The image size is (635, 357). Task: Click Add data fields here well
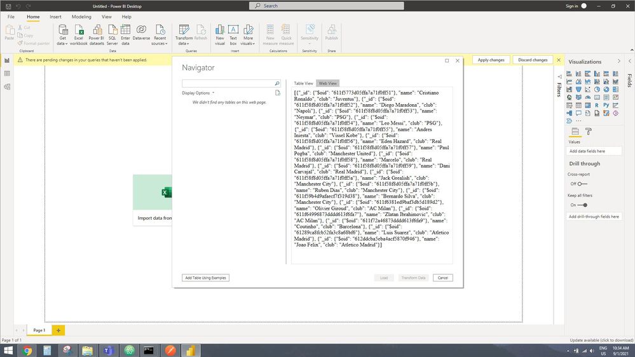point(594,151)
